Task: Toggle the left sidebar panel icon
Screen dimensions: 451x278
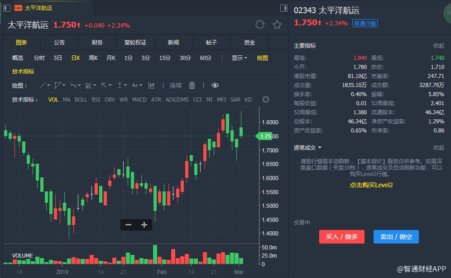Action: click(7, 8)
